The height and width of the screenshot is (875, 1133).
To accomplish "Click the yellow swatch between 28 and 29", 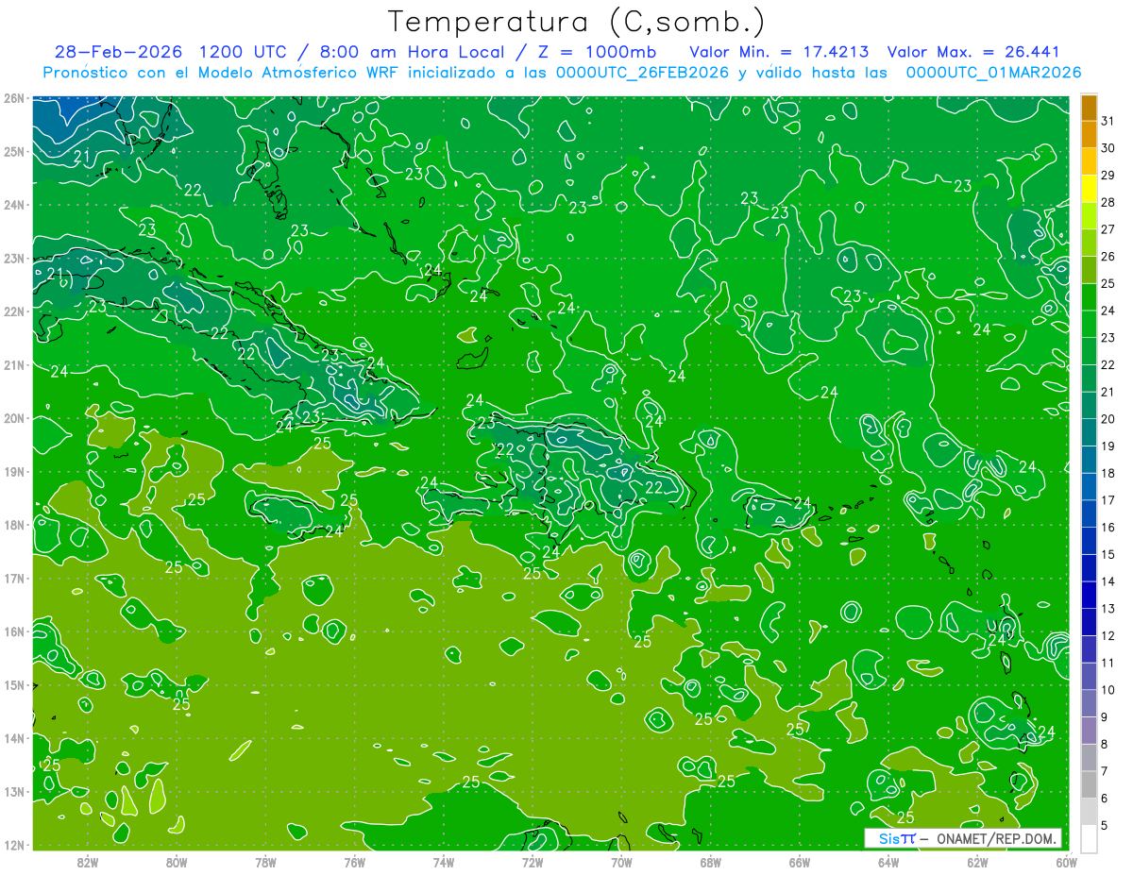I will pos(1089,189).
